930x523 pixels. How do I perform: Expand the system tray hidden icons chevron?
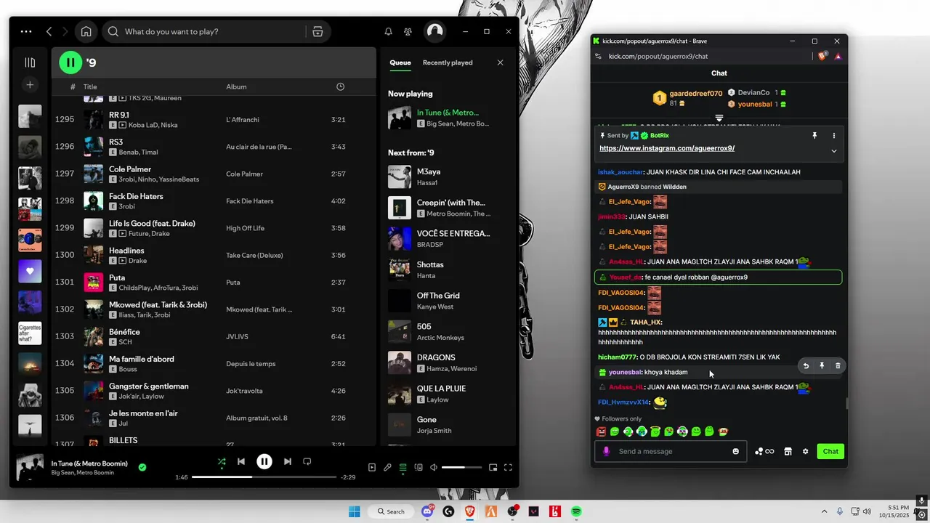click(825, 511)
